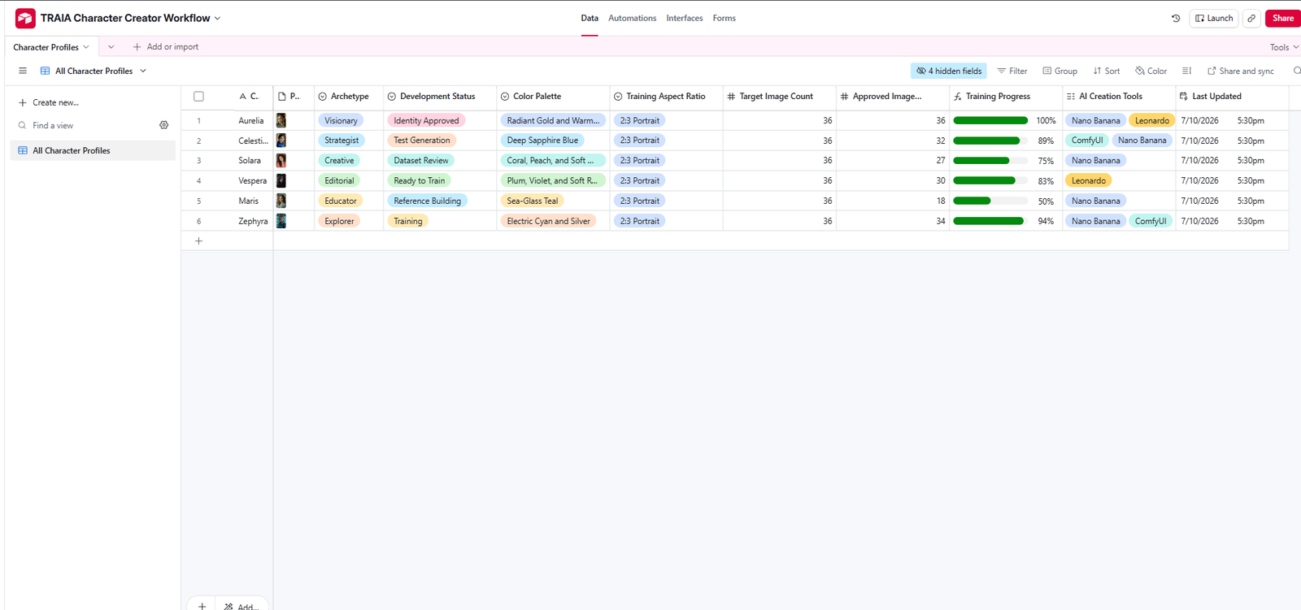The image size is (1301, 610).
Task: Click the row height icon
Action: [x=1187, y=71]
